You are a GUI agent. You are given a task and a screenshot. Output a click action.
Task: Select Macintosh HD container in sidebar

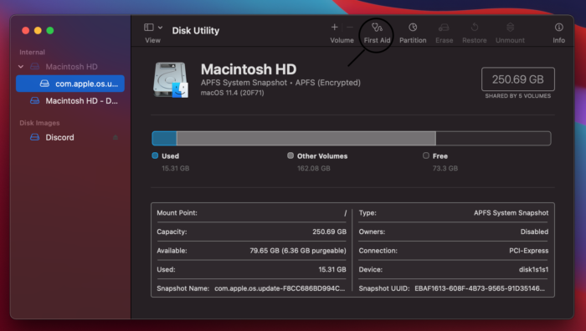tap(71, 67)
